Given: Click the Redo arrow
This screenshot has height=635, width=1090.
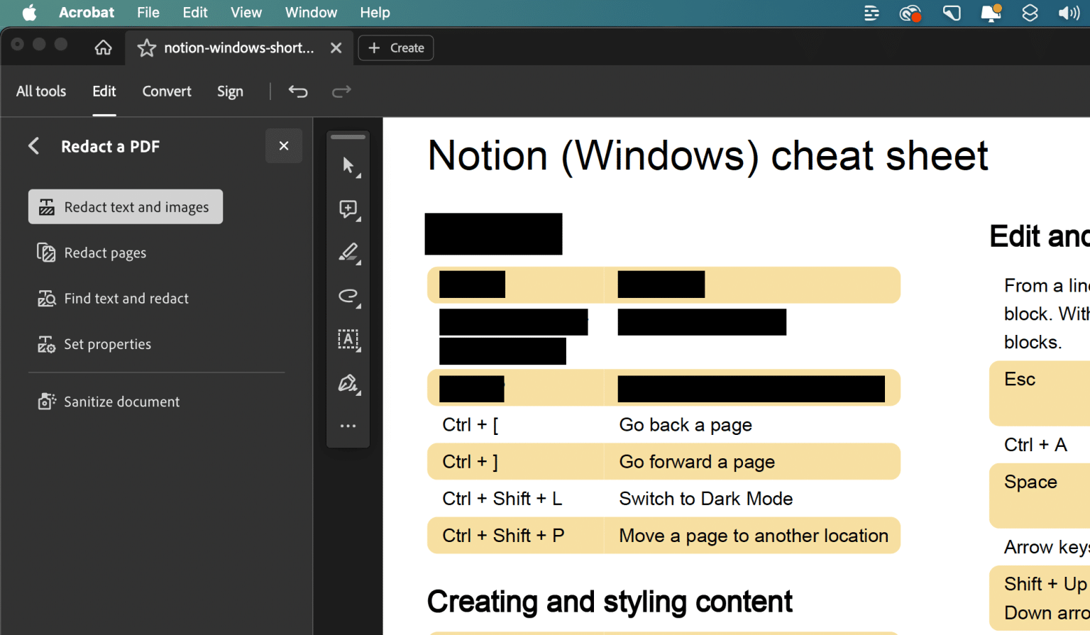Looking at the screenshot, I should tap(341, 92).
